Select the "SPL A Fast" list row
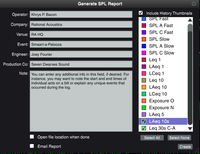Screen dimensions: 200x154 pos(163,26)
